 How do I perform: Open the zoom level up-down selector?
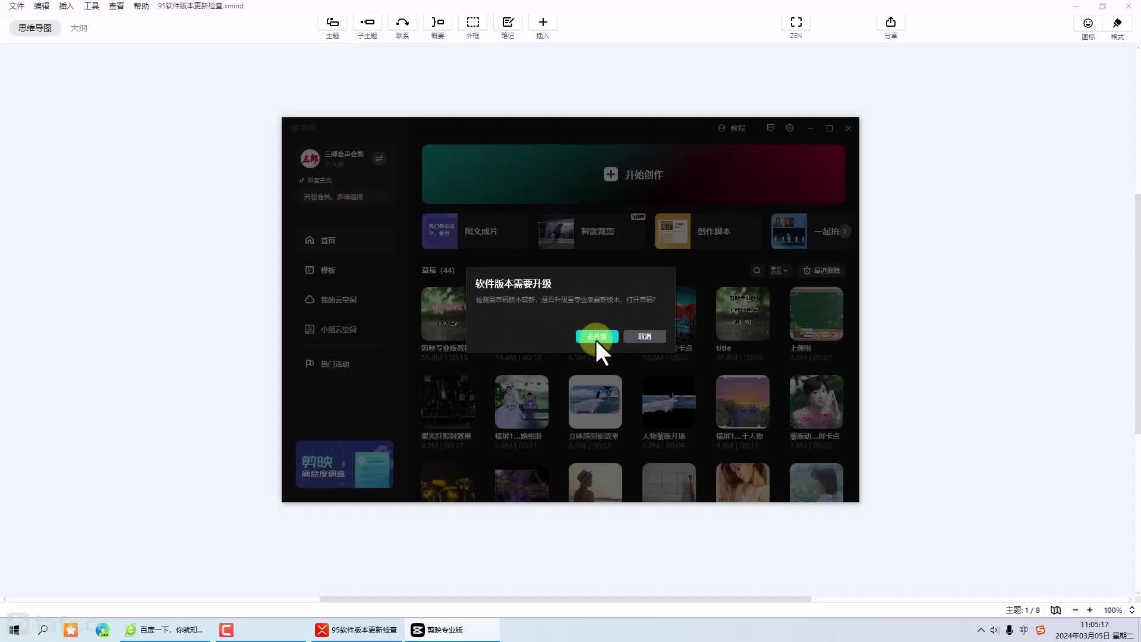pos(1132,610)
